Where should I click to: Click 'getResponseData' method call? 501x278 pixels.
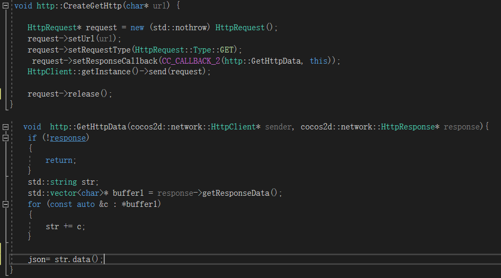[x=236, y=193]
